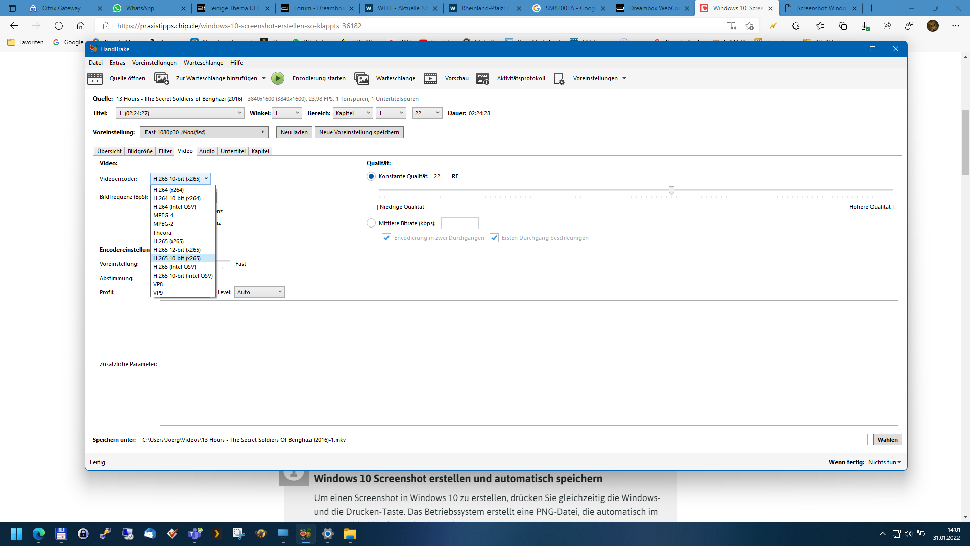Choose H.264 (x264) in encoder list
This screenshot has height=546, width=970.
pyautogui.click(x=169, y=190)
